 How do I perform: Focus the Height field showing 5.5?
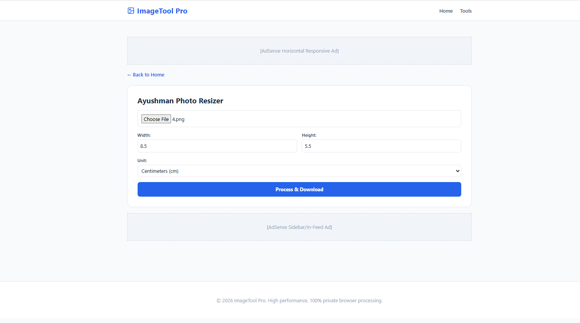381,146
